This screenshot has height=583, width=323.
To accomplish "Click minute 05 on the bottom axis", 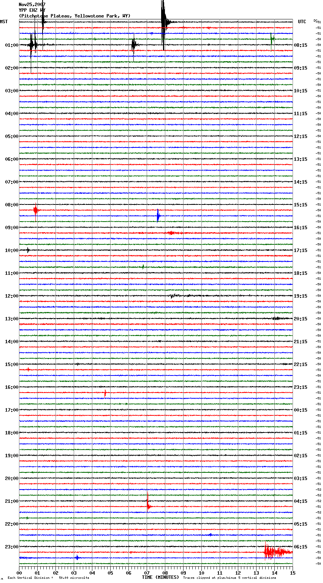I will coord(110,573).
